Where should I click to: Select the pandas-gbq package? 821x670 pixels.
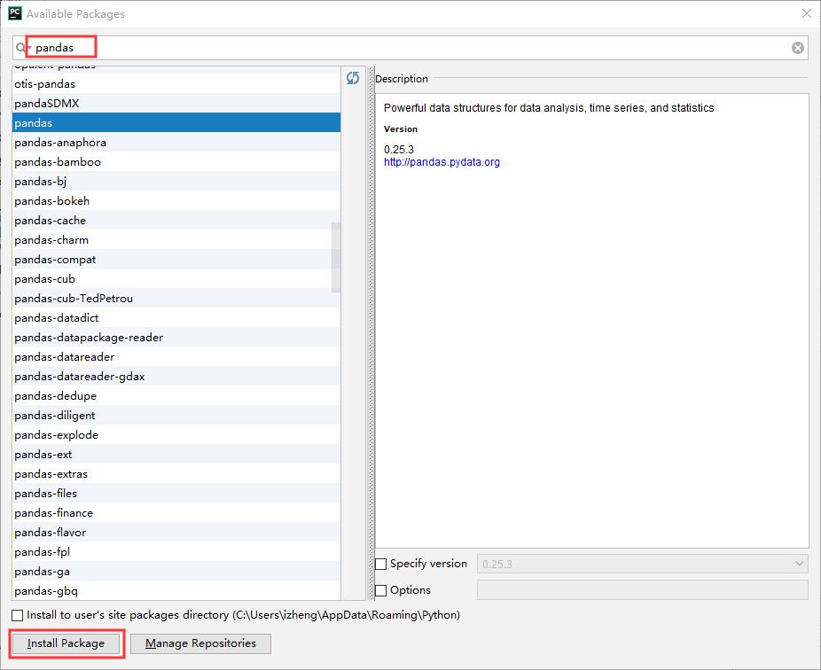(176, 591)
